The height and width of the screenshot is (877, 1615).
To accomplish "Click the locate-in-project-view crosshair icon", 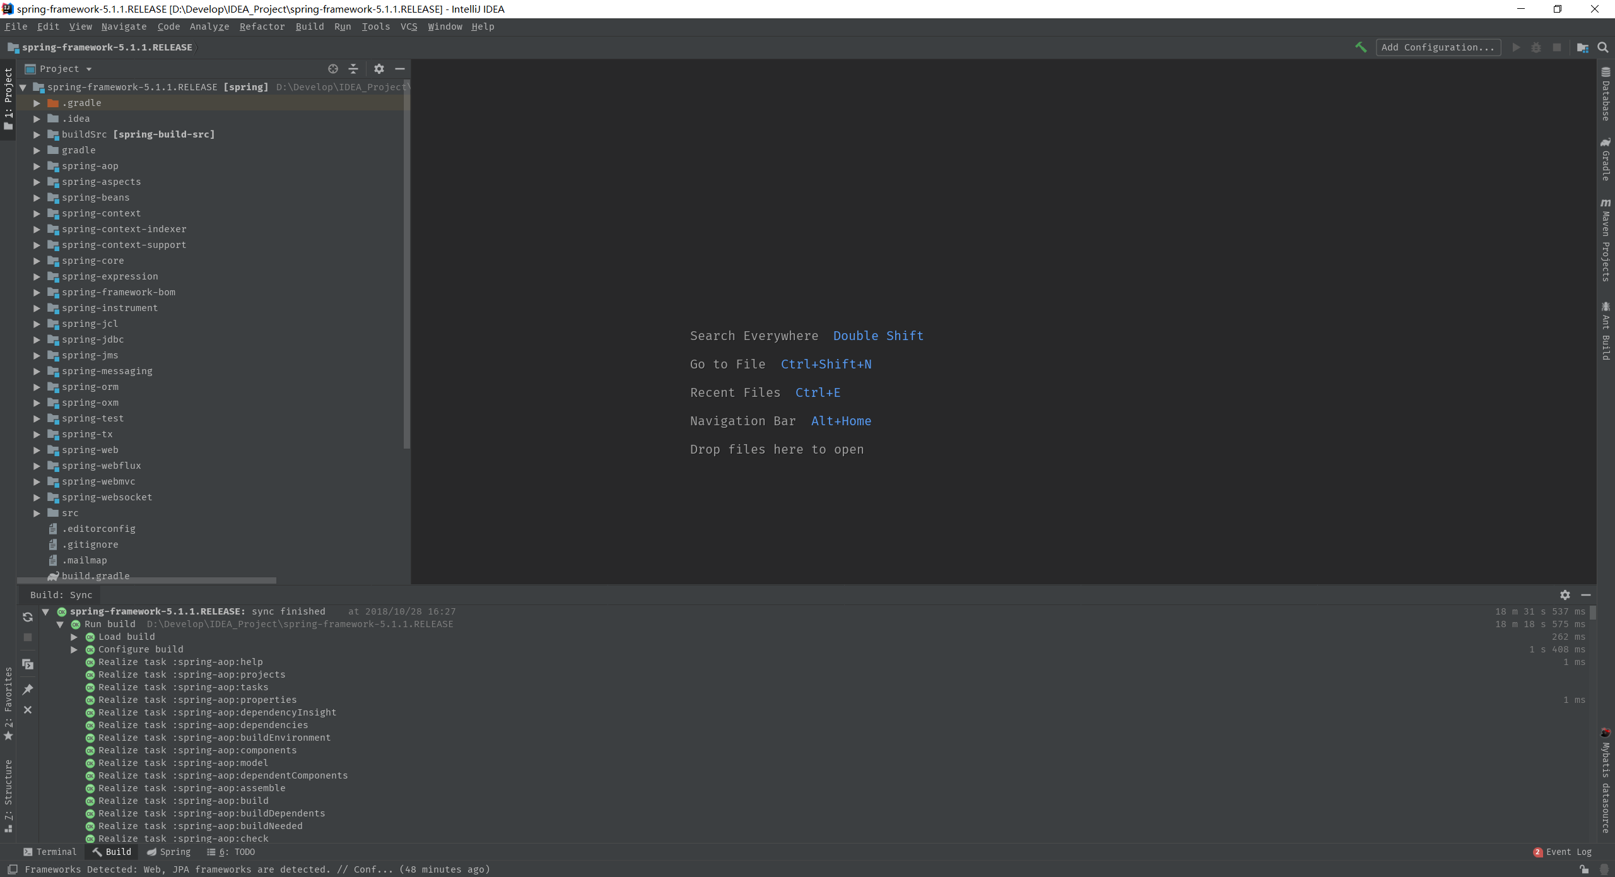I will point(333,69).
